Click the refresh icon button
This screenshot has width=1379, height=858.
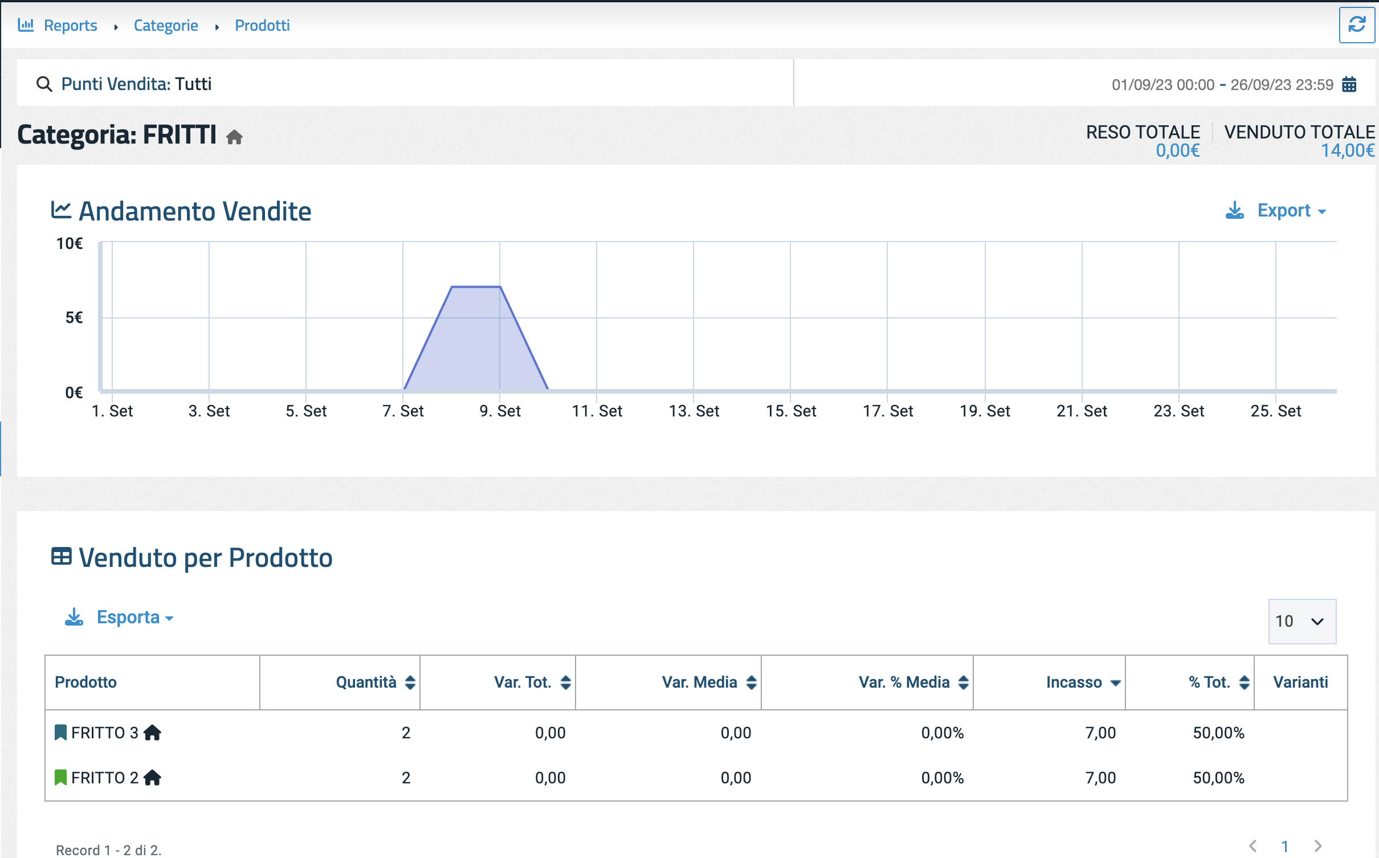pyautogui.click(x=1356, y=24)
